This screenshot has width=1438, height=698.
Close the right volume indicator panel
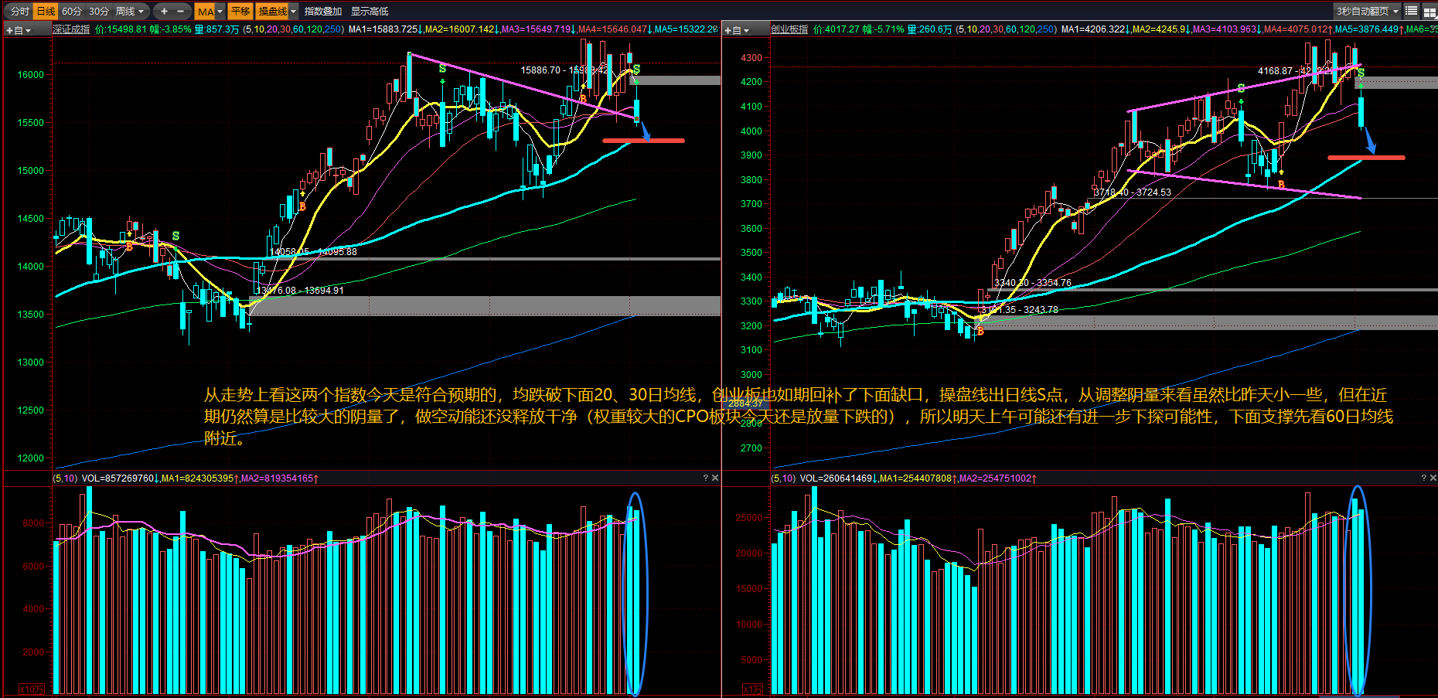(x=1433, y=478)
